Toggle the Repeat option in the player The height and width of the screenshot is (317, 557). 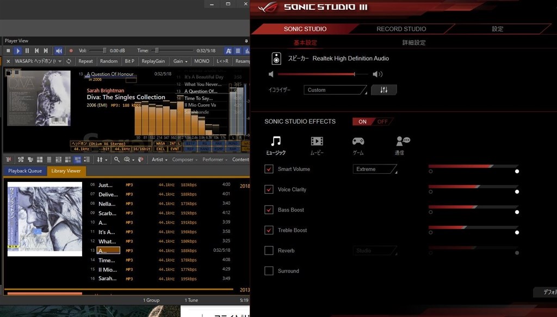[x=85, y=61]
